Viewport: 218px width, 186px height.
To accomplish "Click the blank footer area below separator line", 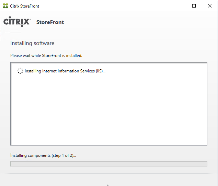I will coord(109,180).
